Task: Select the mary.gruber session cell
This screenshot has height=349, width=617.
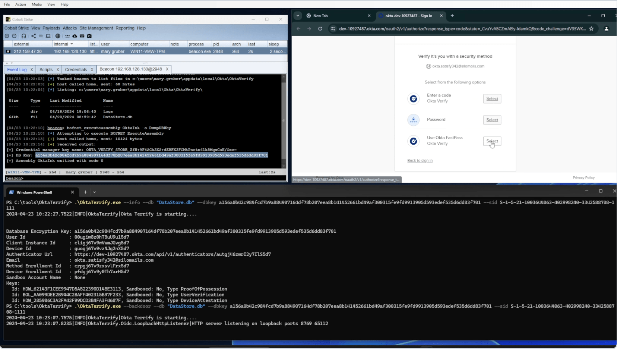Action: click(113, 51)
